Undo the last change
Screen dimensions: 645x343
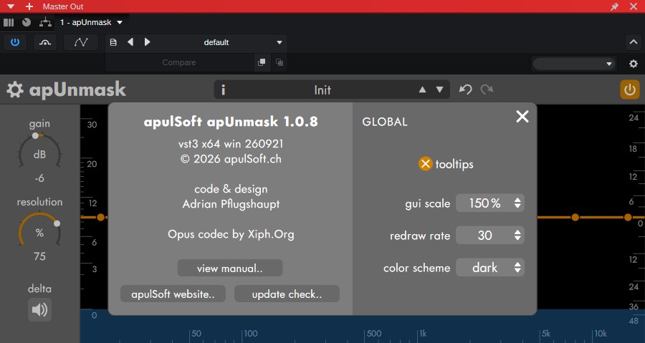click(x=466, y=90)
